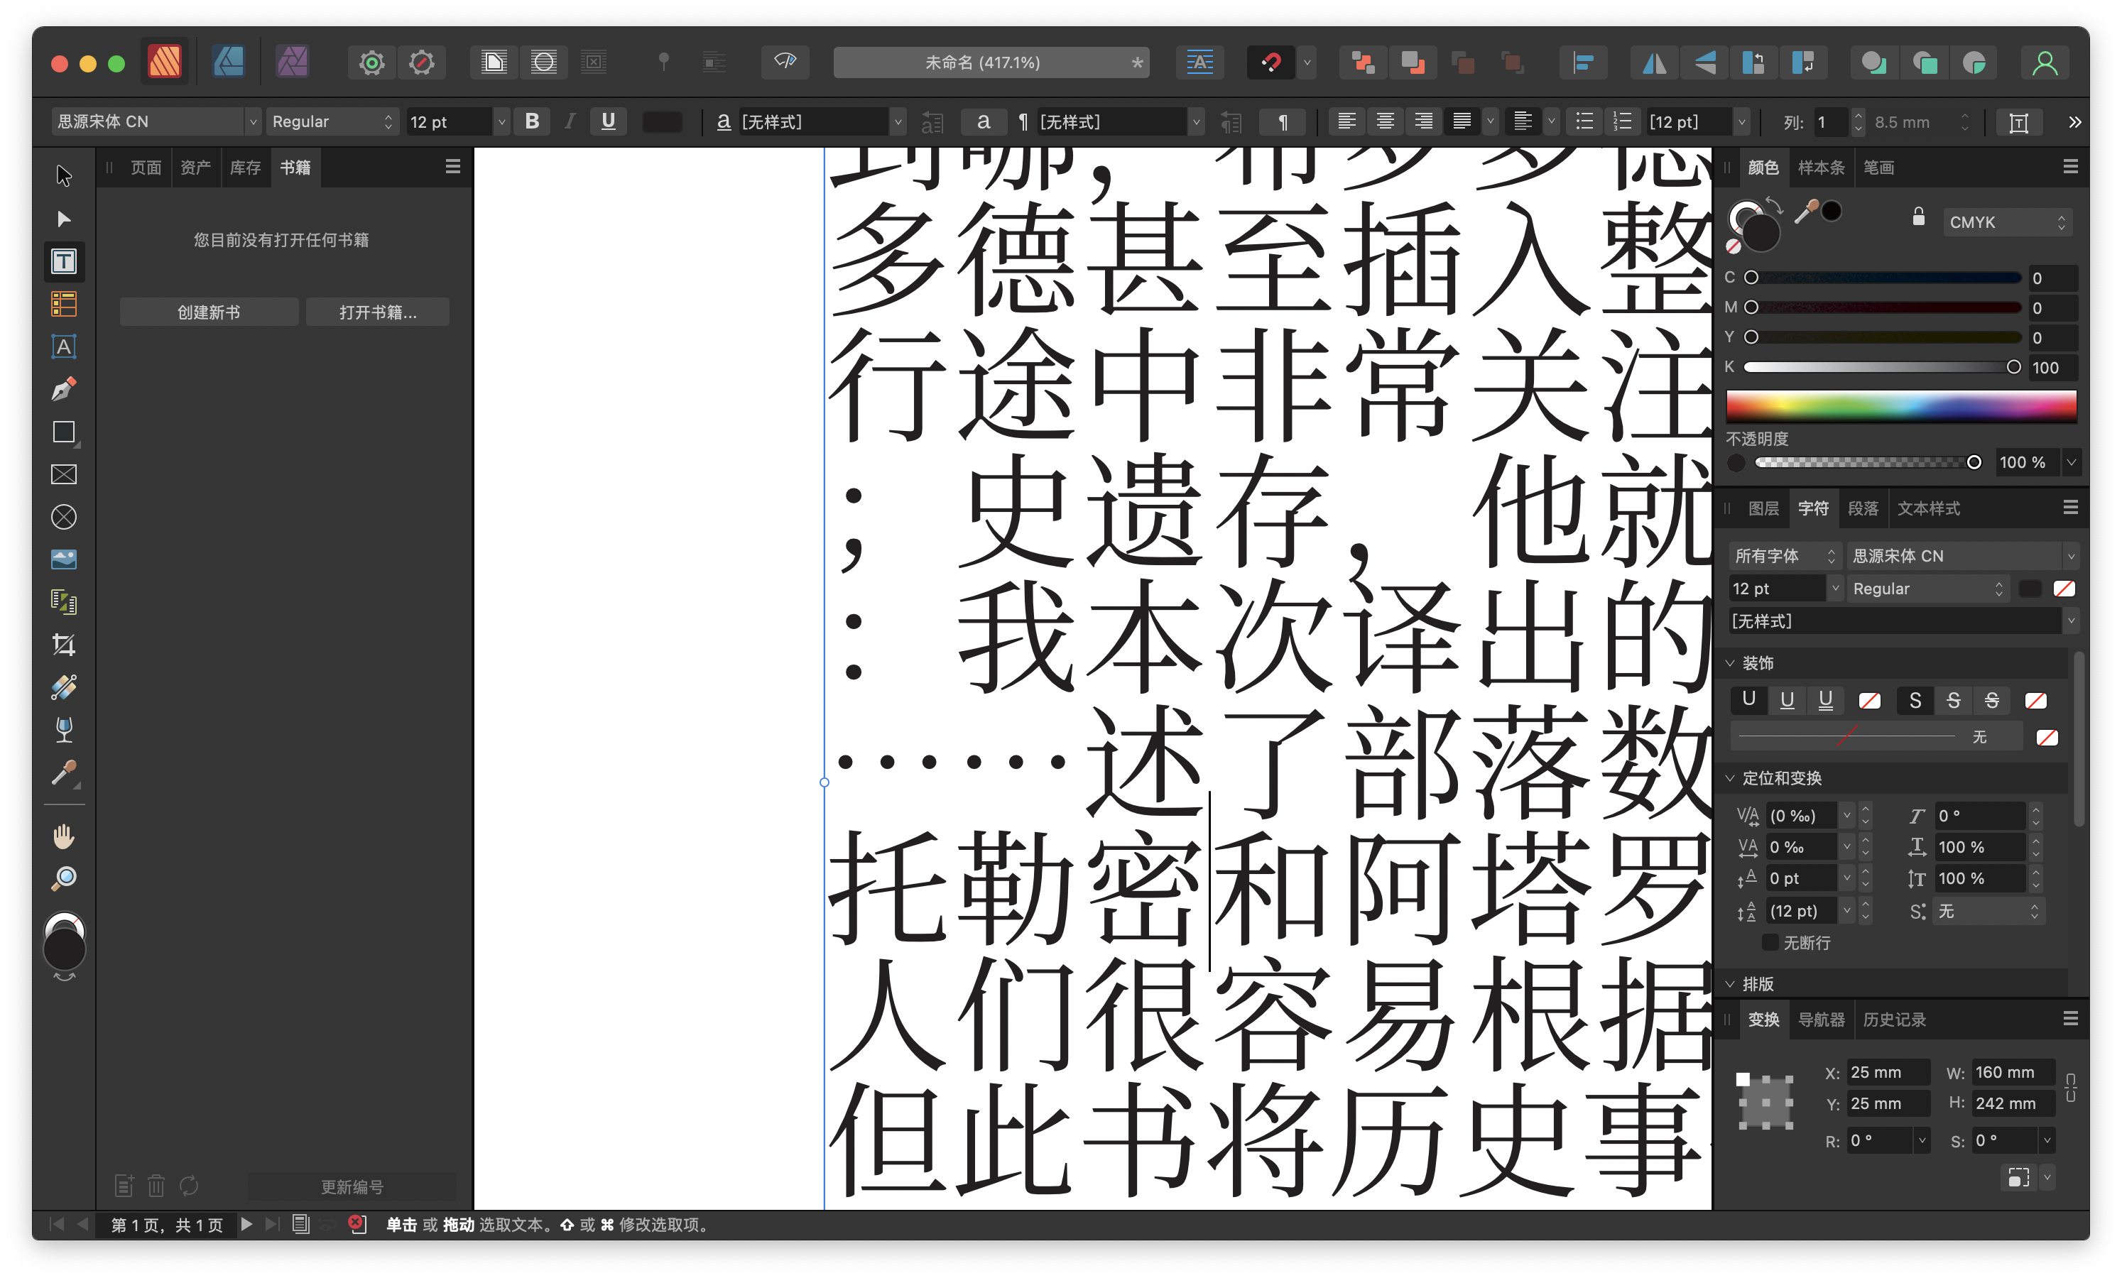Select the Picture Frame Ellipse tool

tap(64, 517)
